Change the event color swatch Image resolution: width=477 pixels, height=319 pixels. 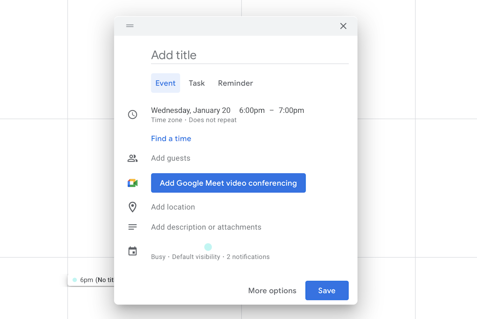[x=208, y=247]
